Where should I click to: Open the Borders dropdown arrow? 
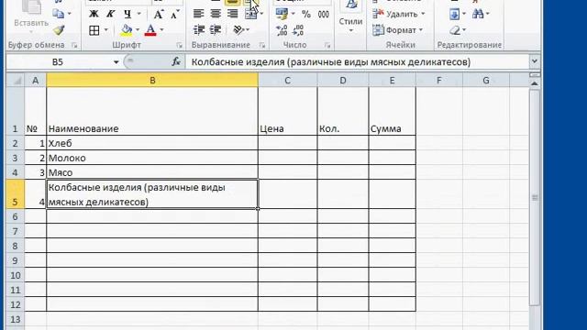[x=106, y=30]
